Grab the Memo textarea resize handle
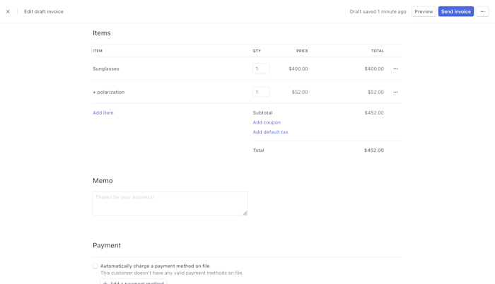Viewport: 495px width, 284px height. coord(245,213)
